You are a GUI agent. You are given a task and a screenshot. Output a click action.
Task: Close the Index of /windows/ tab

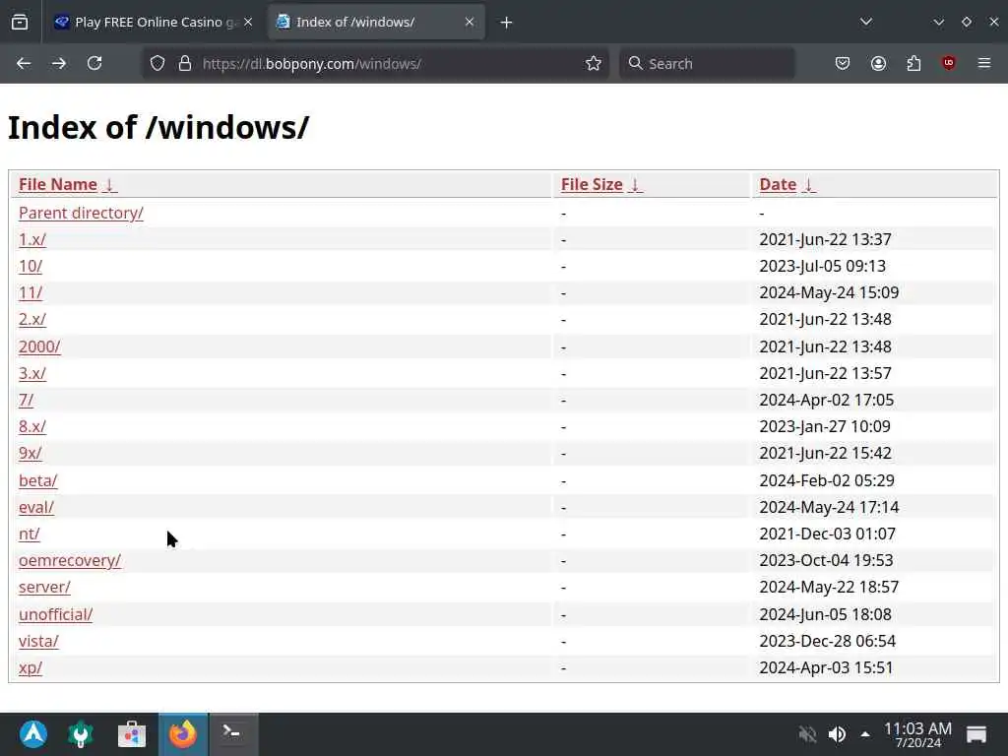click(470, 22)
